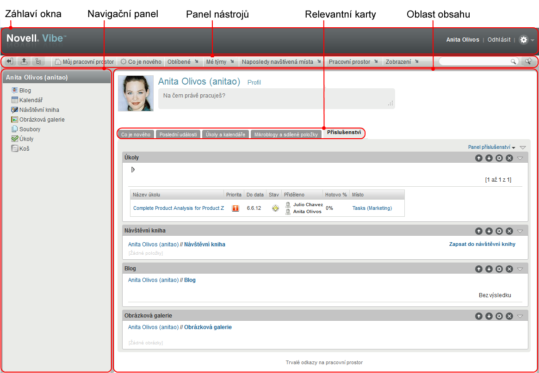Image resolution: width=539 pixels, height=373 pixels.
Task: Click Anita Olivos profile photo
Action: pyautogui.click(x=136, y=93)
